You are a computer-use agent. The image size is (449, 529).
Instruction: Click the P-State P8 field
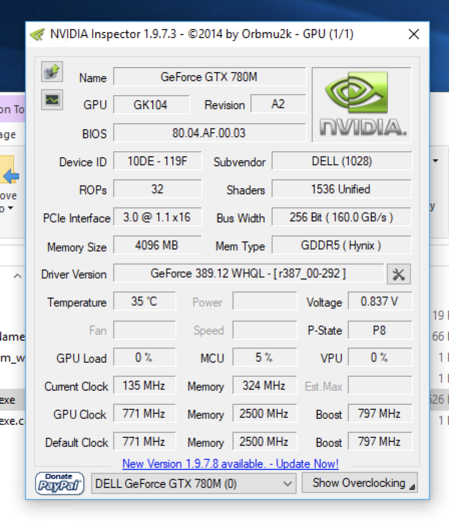click(x=380, y=330)
